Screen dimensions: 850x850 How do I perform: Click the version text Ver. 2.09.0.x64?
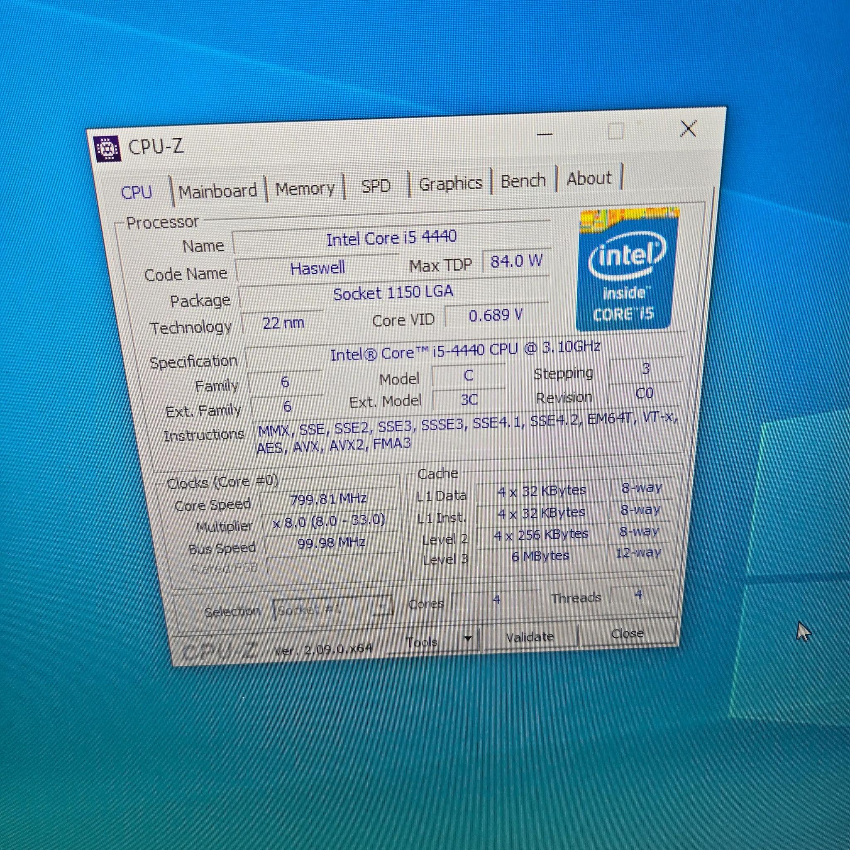pyautogui.click(x=323, y=650)
